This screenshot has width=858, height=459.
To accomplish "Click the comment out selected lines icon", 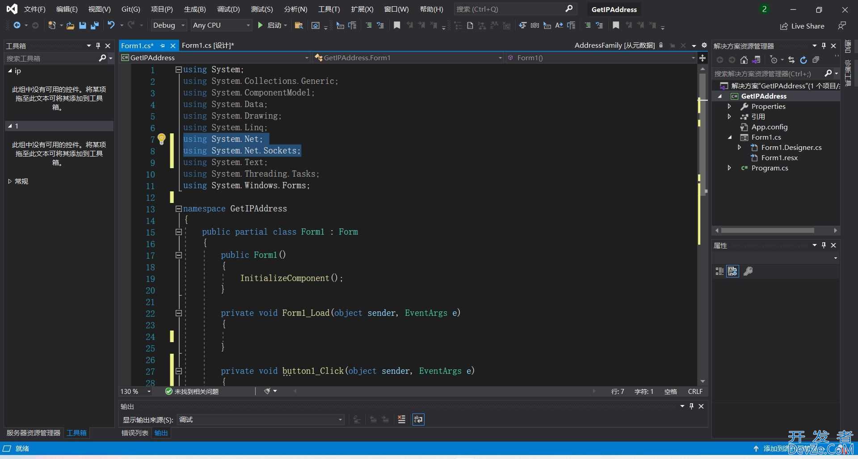I will pos(369,25).
